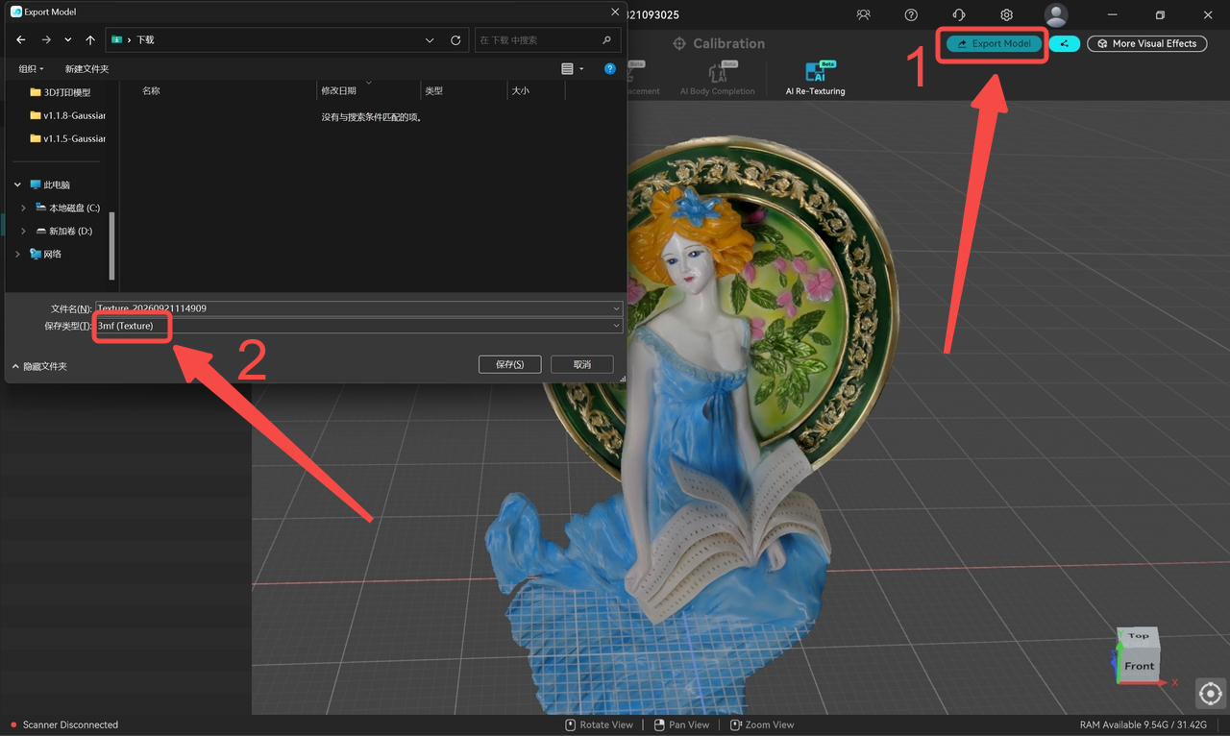The height and width of the screenshot is (736, 1230).
Task: Click the 保存(S) save button
Action: 509,364
